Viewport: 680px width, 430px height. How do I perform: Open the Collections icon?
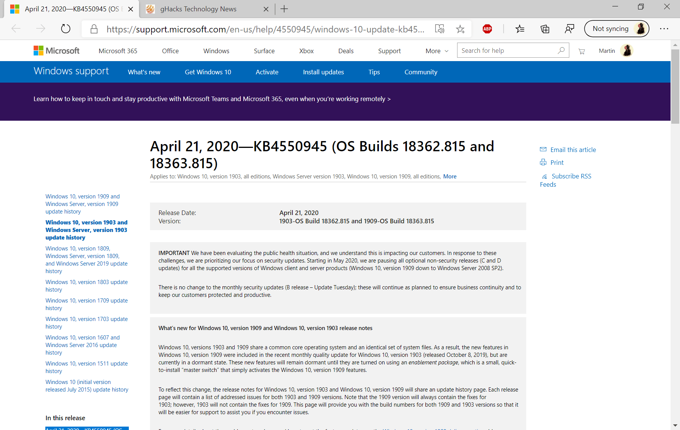[545, 29]
